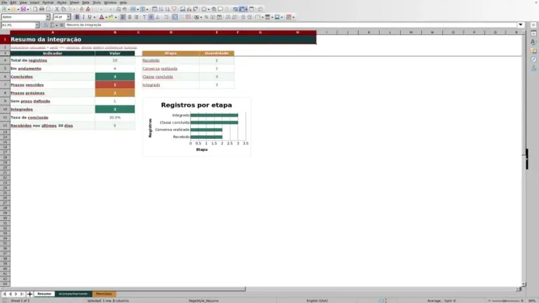Open the Save button dropdown arrow

click(28, 9)
